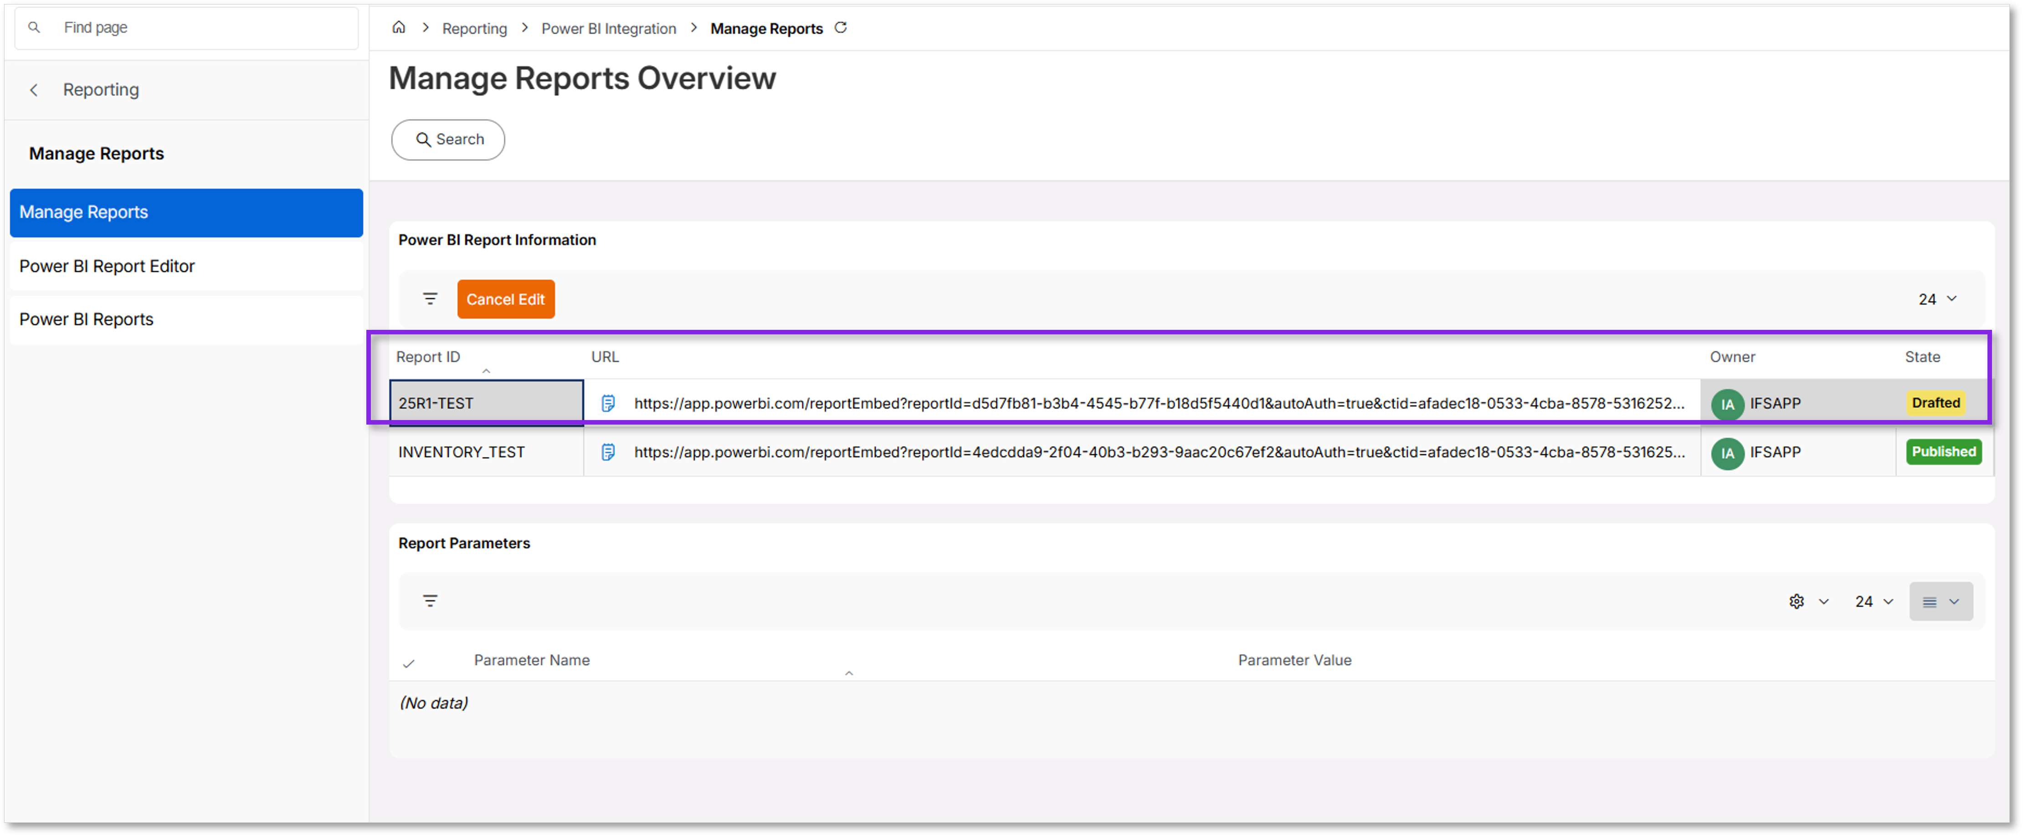Viewport: 2023px width, 836px height.
Task: Open the filter icon above the report list
Action: (x=431, y=298)
